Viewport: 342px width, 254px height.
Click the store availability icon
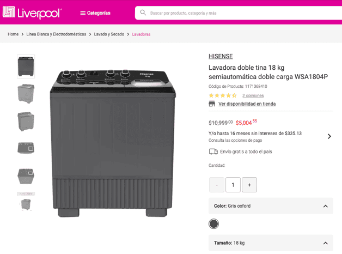[x=212, y=104]
